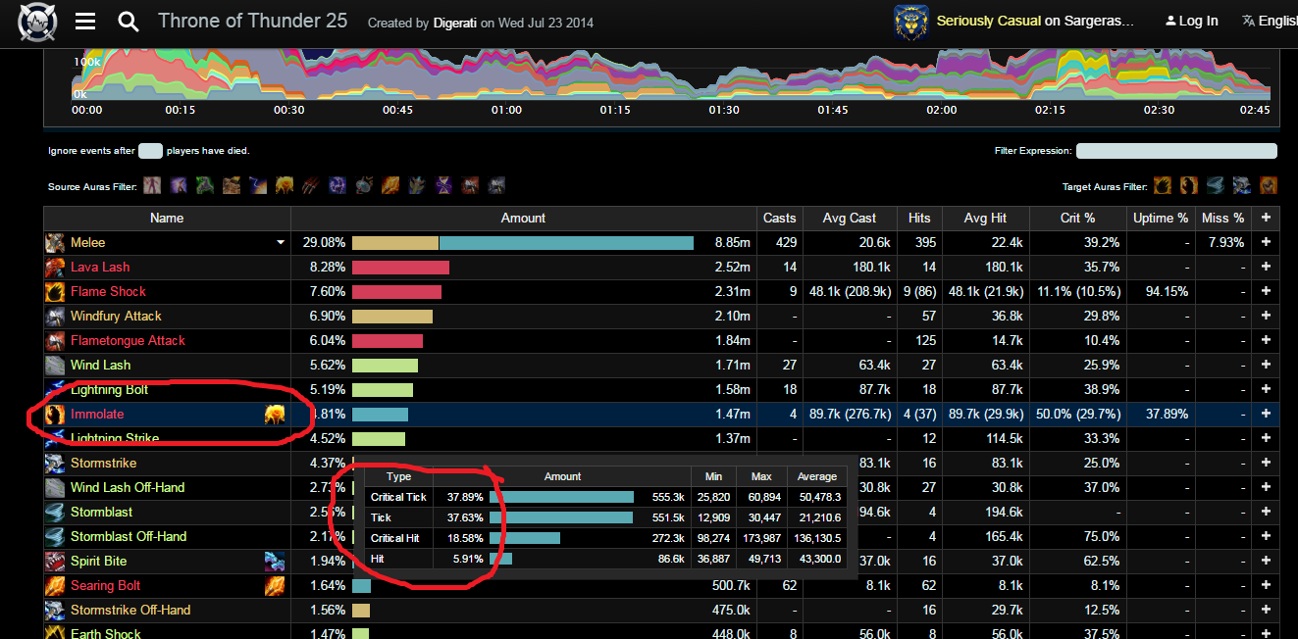Toggle the last Source Auras Filter icon
1298x639 pixels.
496,185
